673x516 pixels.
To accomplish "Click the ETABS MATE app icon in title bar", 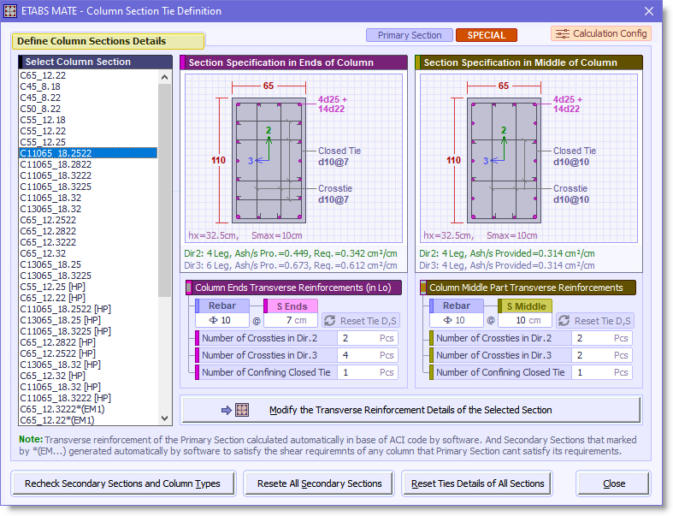I will tap(10, 11).
